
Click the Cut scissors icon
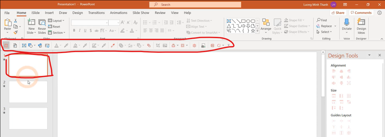pos(15,21)
